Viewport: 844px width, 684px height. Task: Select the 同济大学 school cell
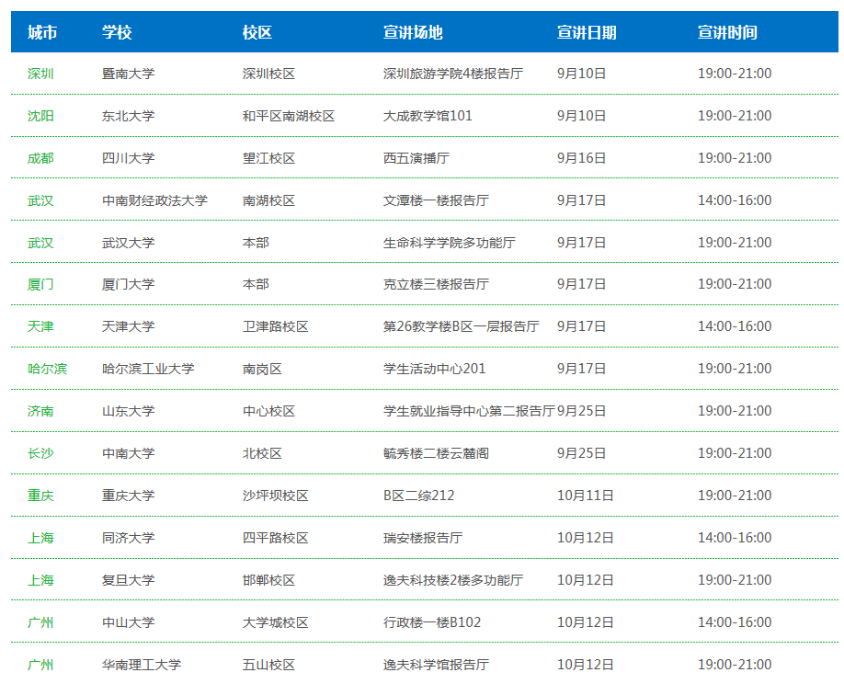pos(128,538)
